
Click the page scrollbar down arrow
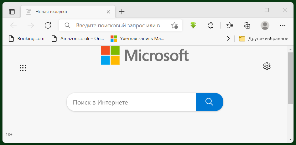(290, 140)
